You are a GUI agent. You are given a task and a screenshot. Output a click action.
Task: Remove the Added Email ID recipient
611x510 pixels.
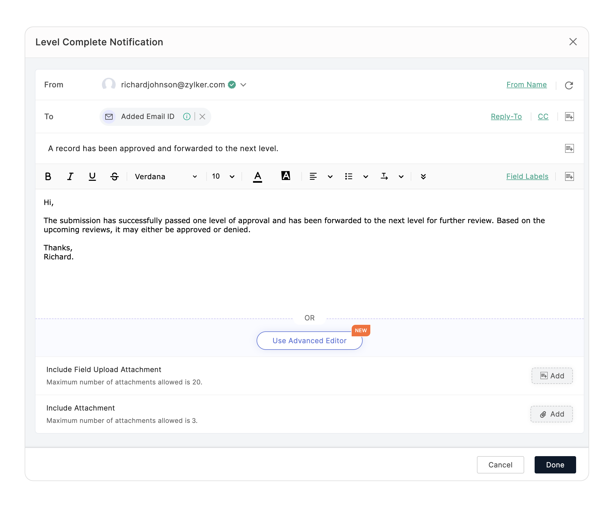click(x=202, y=117)
